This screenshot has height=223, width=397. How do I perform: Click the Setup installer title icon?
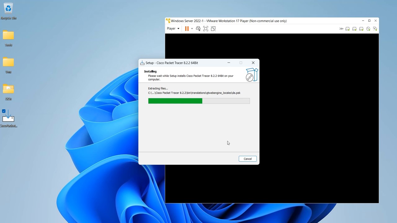[x=142, y=63]
